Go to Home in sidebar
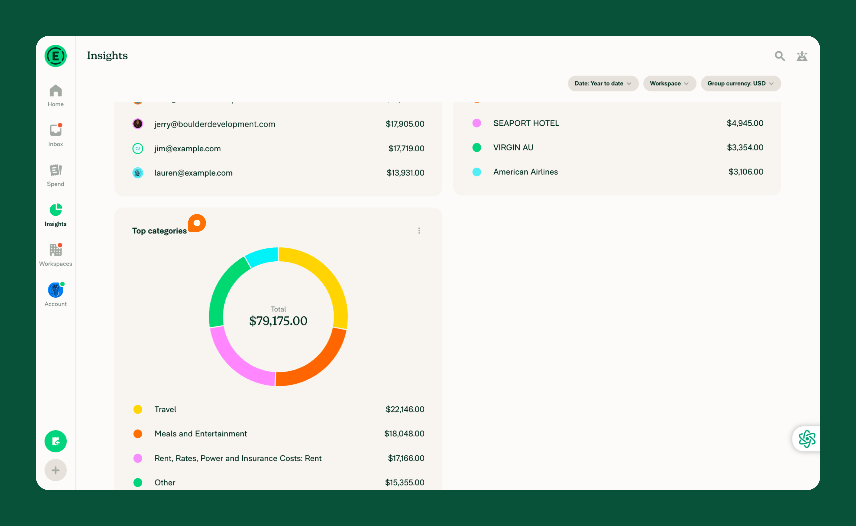 [55, 96]
